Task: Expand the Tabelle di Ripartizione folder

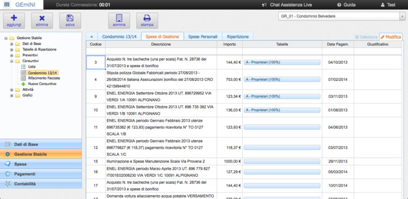Action: (11, 49)
